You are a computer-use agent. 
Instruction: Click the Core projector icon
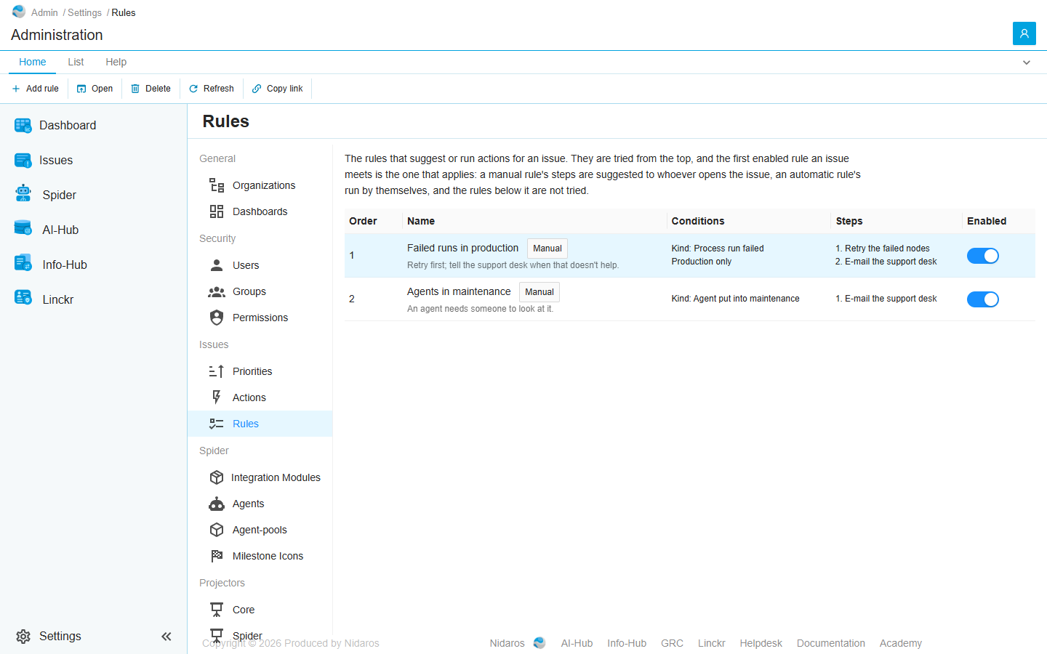coord(217,610)
